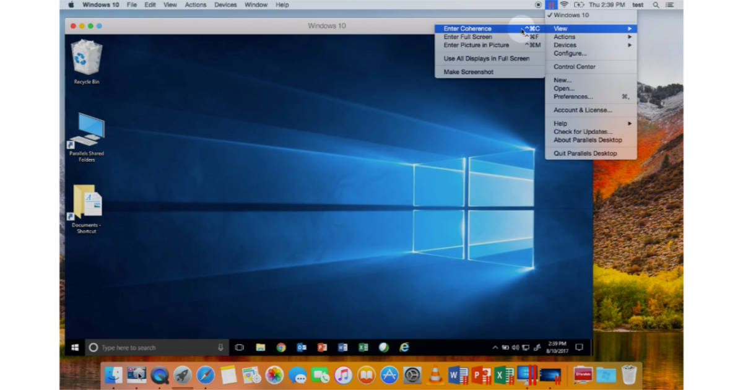Open Windows Task View icon
Image resolution: width=743 pixels, height=390 pixels.
point(240,347)
